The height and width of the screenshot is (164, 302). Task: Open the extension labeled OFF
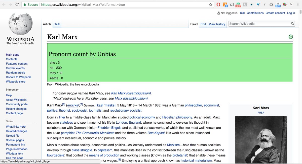coord(278,5)
